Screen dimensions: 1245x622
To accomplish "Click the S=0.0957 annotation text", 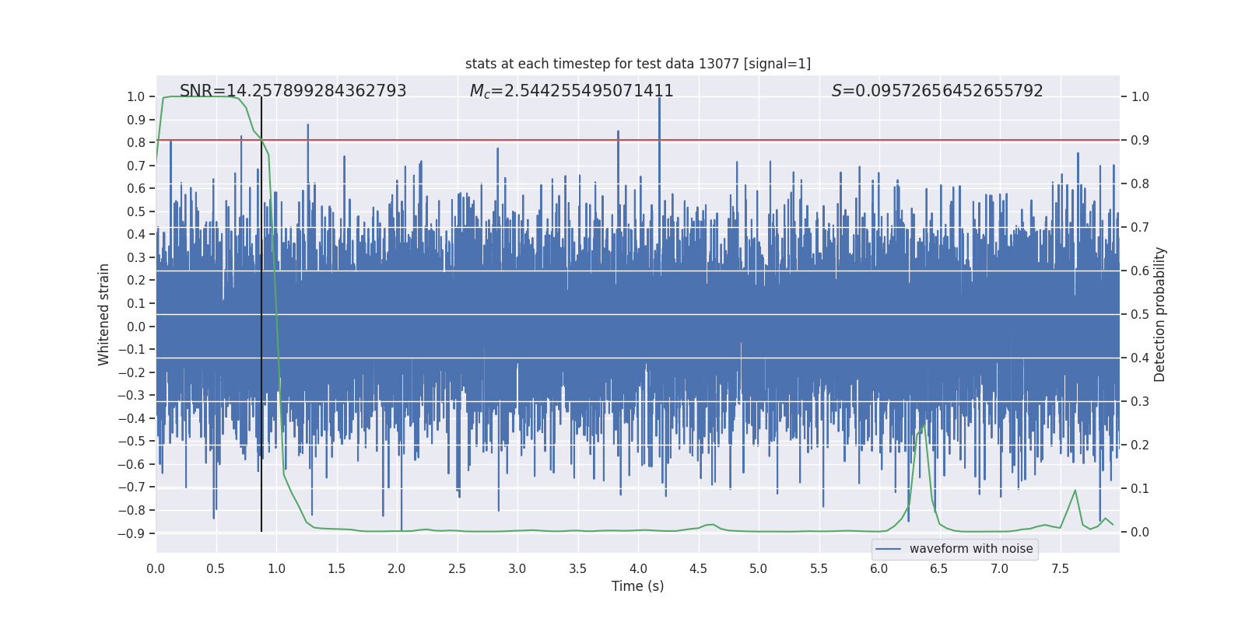I will click(x=937, y=91).
